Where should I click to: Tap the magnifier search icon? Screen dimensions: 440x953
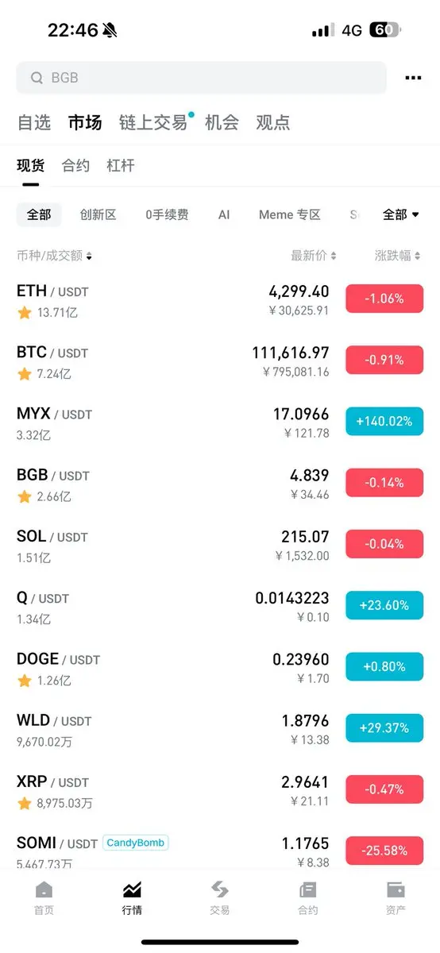37,78
